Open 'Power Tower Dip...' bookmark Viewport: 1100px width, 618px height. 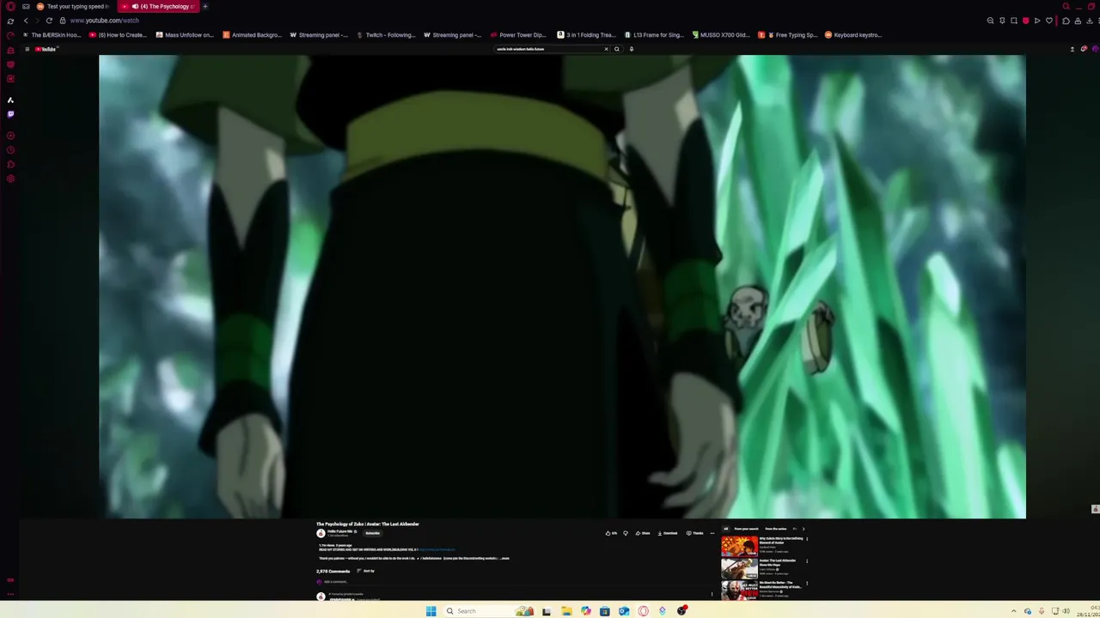pyautogui.click(x=518, y=35)
